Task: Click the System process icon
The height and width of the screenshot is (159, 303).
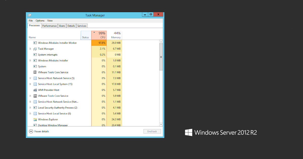Action: click(x=35, y=66)
